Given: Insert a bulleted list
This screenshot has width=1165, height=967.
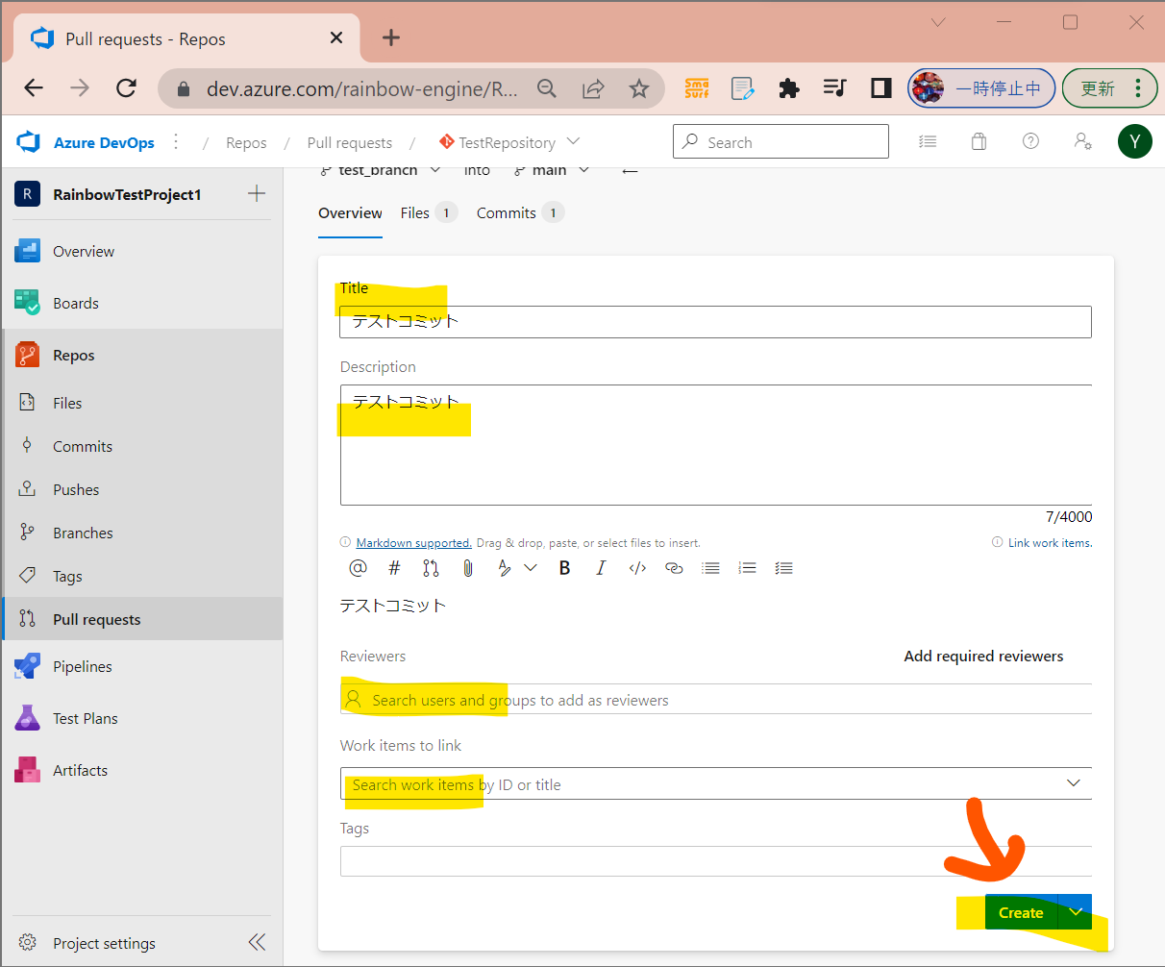Looking at the screenshot, I should click(x=710, y=568).
